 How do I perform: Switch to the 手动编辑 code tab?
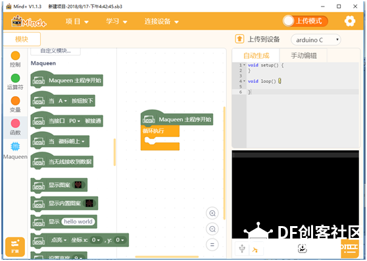pos(304,55)
